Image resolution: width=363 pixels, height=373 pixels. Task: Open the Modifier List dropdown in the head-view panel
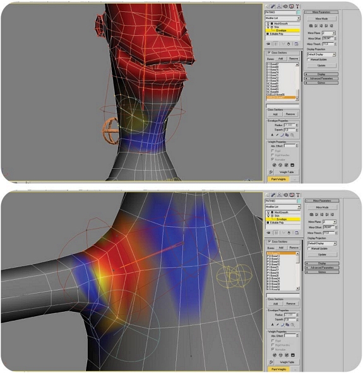click(x=282, y=18)
